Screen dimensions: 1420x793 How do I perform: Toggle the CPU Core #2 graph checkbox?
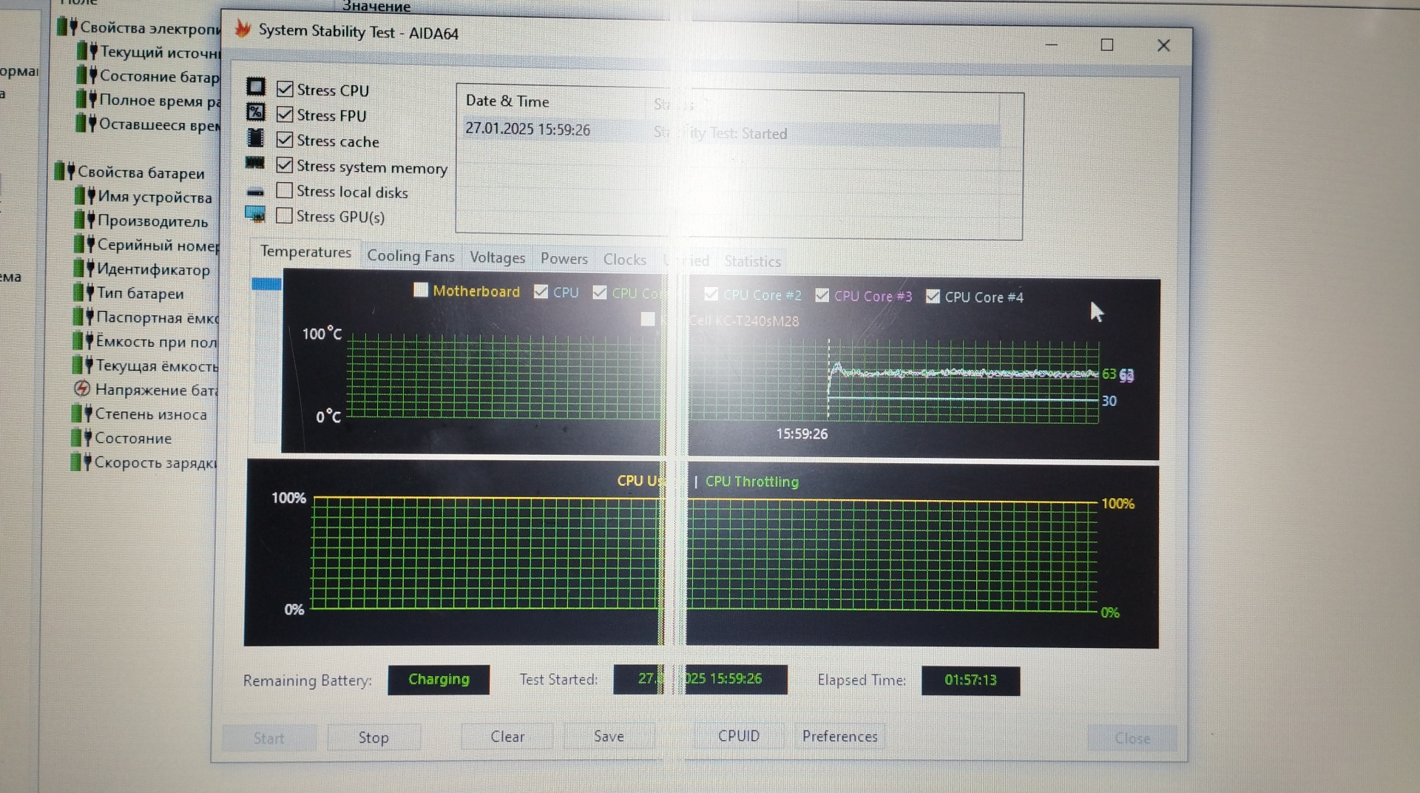click(x=711, y=294)
